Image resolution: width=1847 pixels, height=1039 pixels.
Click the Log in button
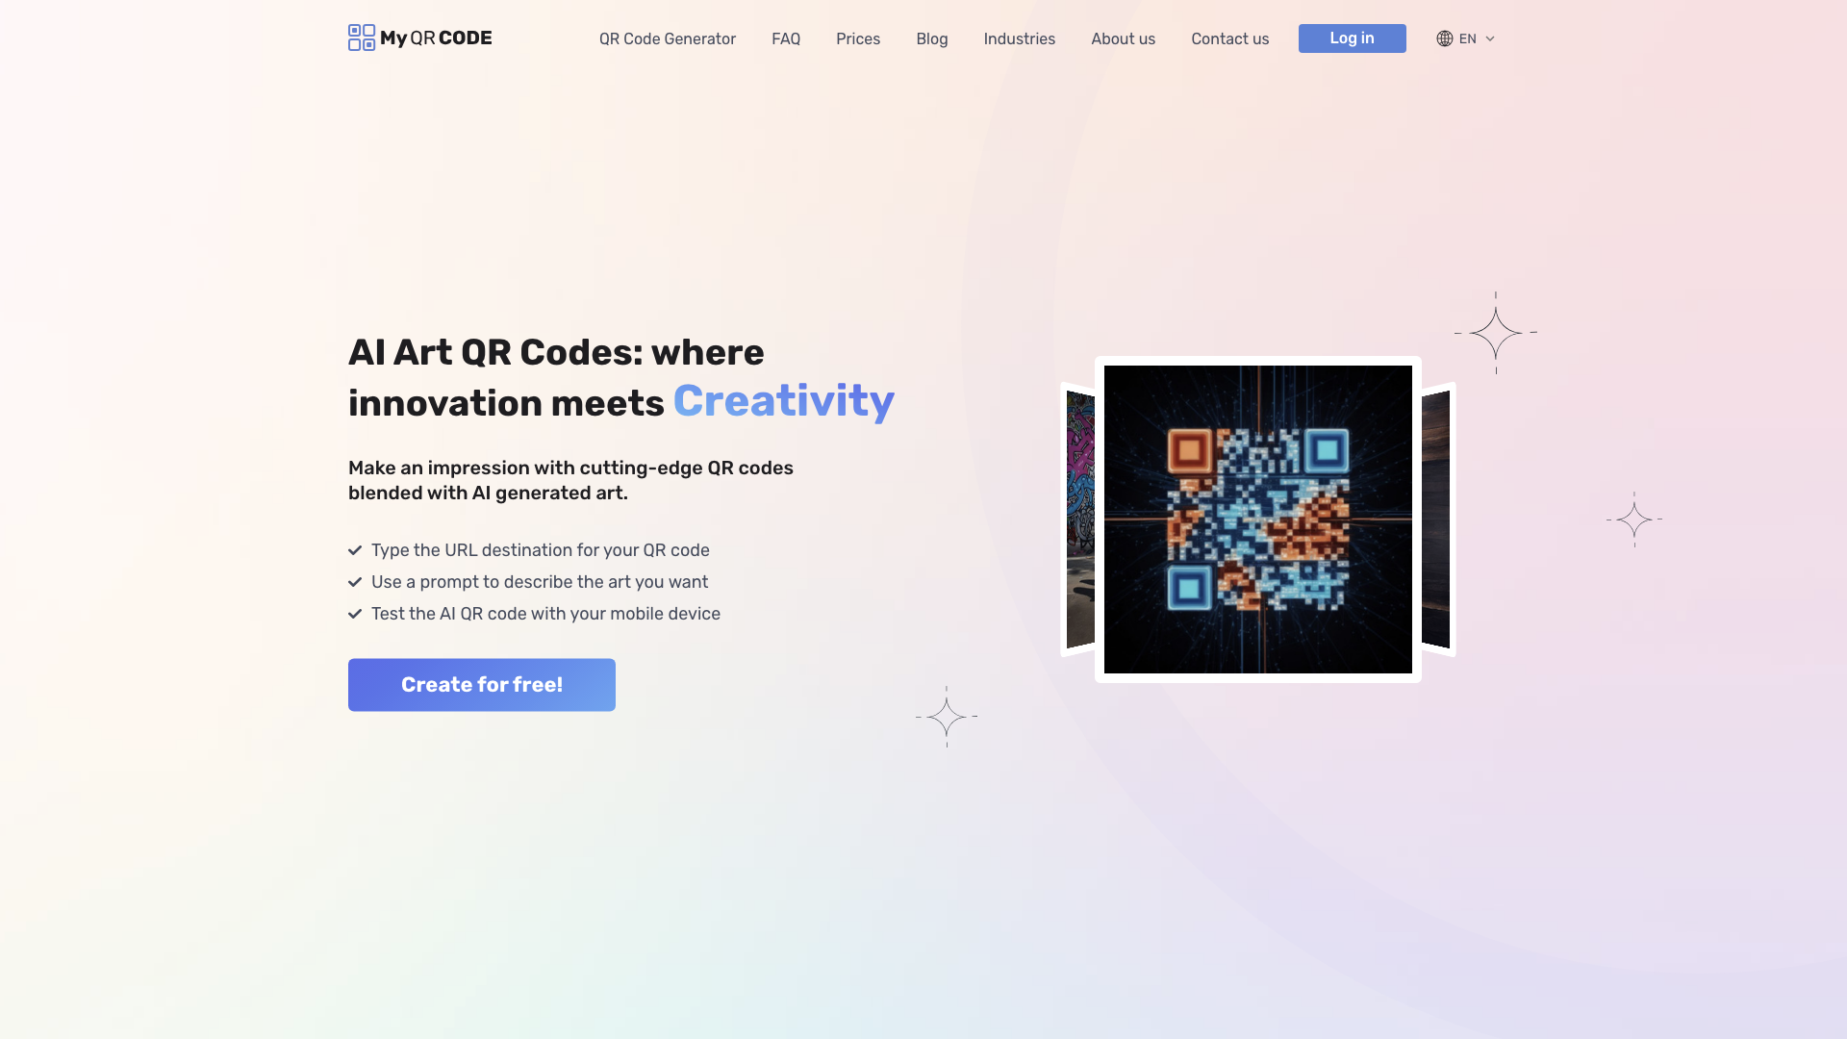(x=1353, y=38)
